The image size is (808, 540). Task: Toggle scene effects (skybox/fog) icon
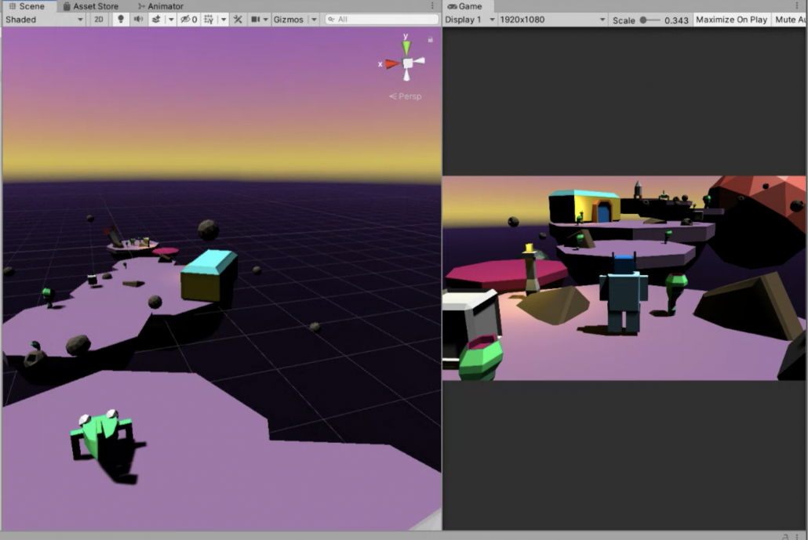pos(156,20)
